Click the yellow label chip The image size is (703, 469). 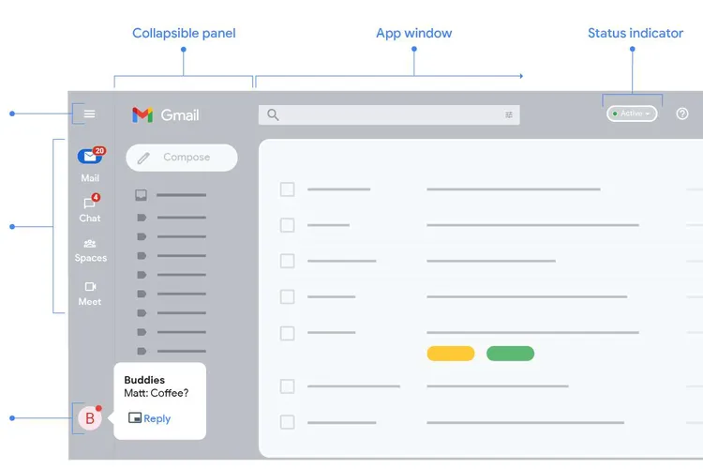[x=451, y=354]
